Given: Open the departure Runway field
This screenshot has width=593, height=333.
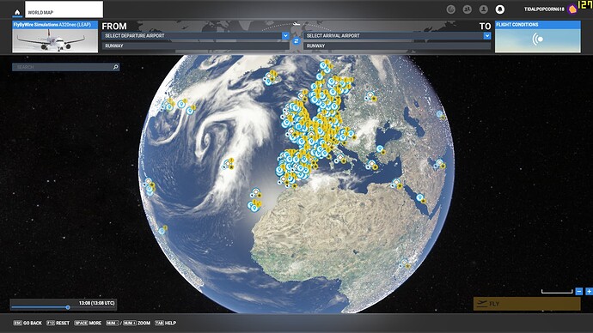Looking at the screenshot, I should pyautogui.click(x=195, y=45).
